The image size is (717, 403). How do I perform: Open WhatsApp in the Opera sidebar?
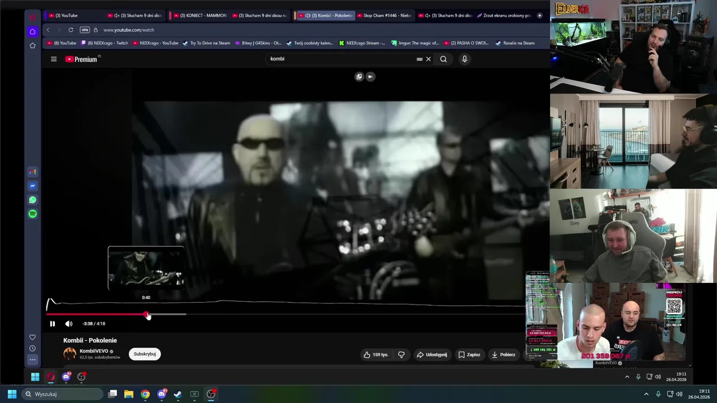tap(32, 200)
